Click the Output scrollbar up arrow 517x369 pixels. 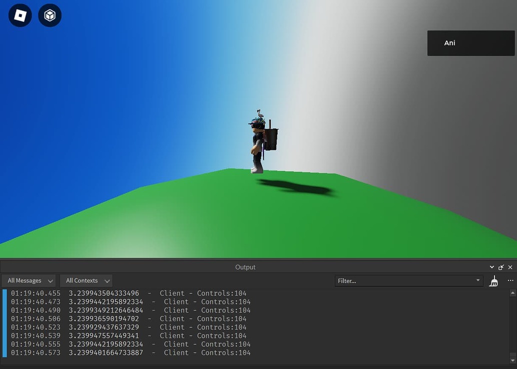(513, 292)
